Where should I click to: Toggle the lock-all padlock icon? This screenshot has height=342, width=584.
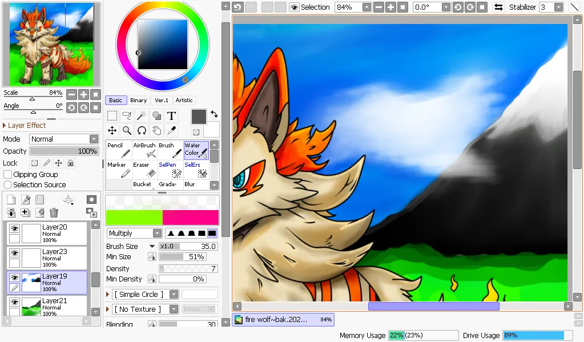pyautogui.click(x=70, y=163)
